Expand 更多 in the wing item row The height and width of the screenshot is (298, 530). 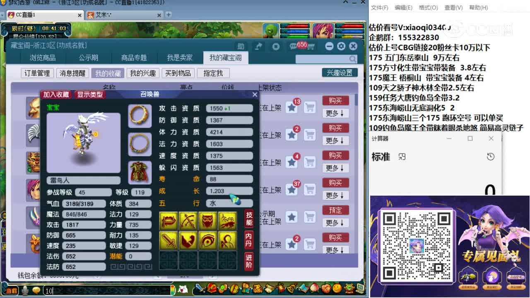coord(335,141)
